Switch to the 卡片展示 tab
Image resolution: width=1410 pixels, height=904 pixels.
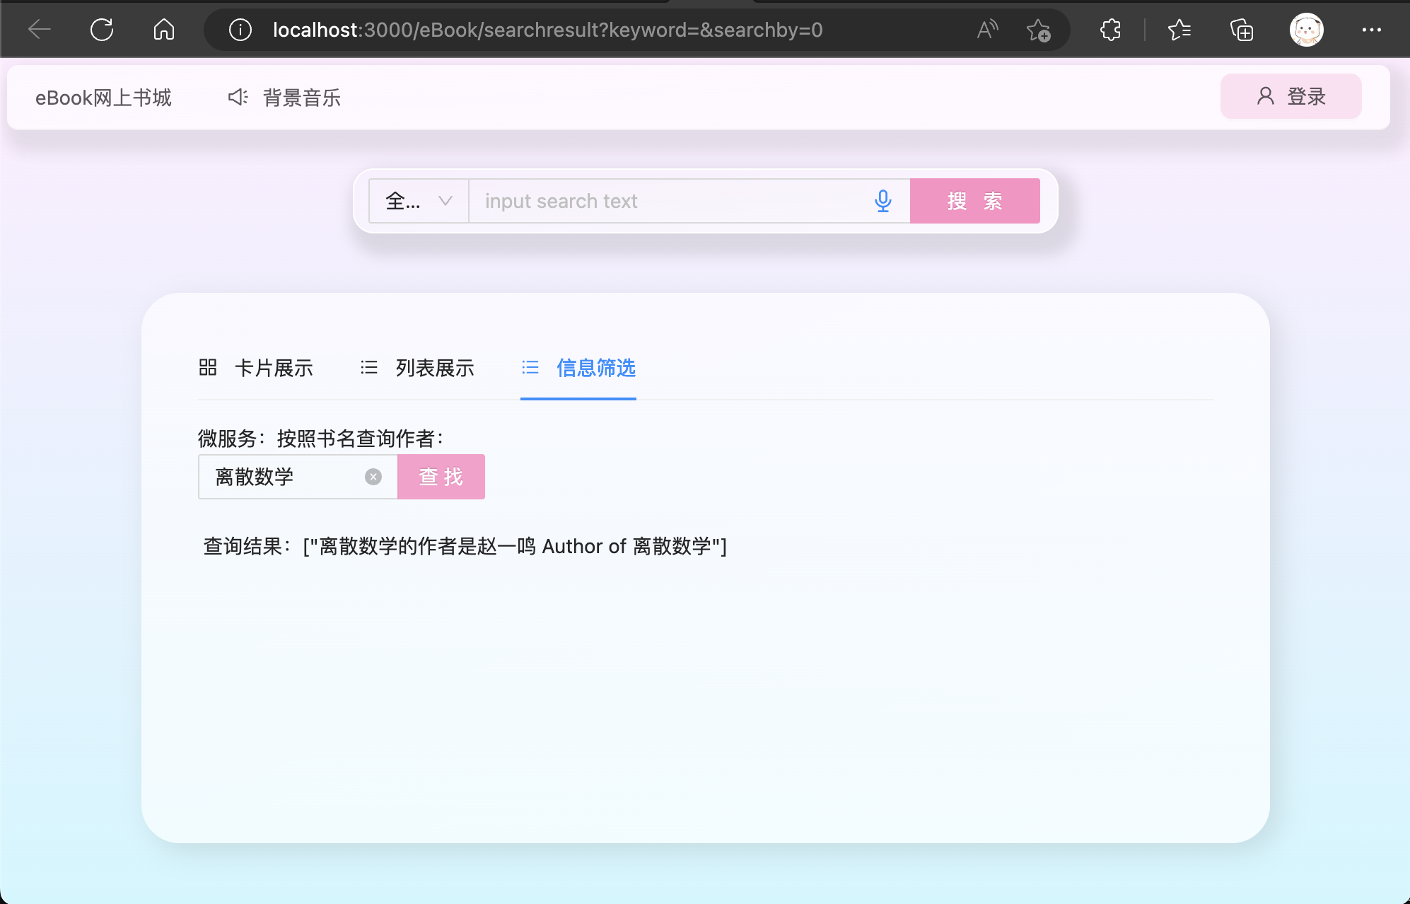point(274,367)
